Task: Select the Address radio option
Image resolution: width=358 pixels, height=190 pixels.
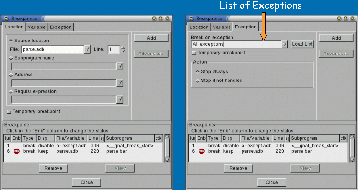Action: (x=11, y=75)
